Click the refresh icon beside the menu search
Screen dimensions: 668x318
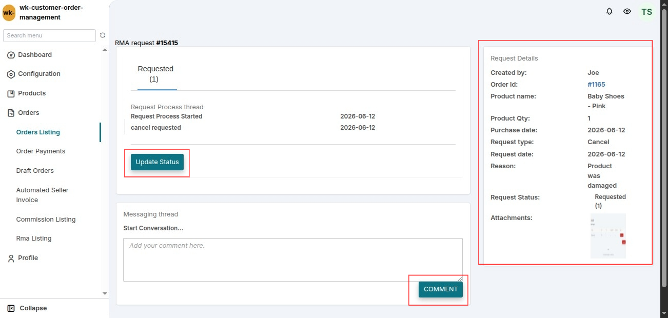point(103,35)
